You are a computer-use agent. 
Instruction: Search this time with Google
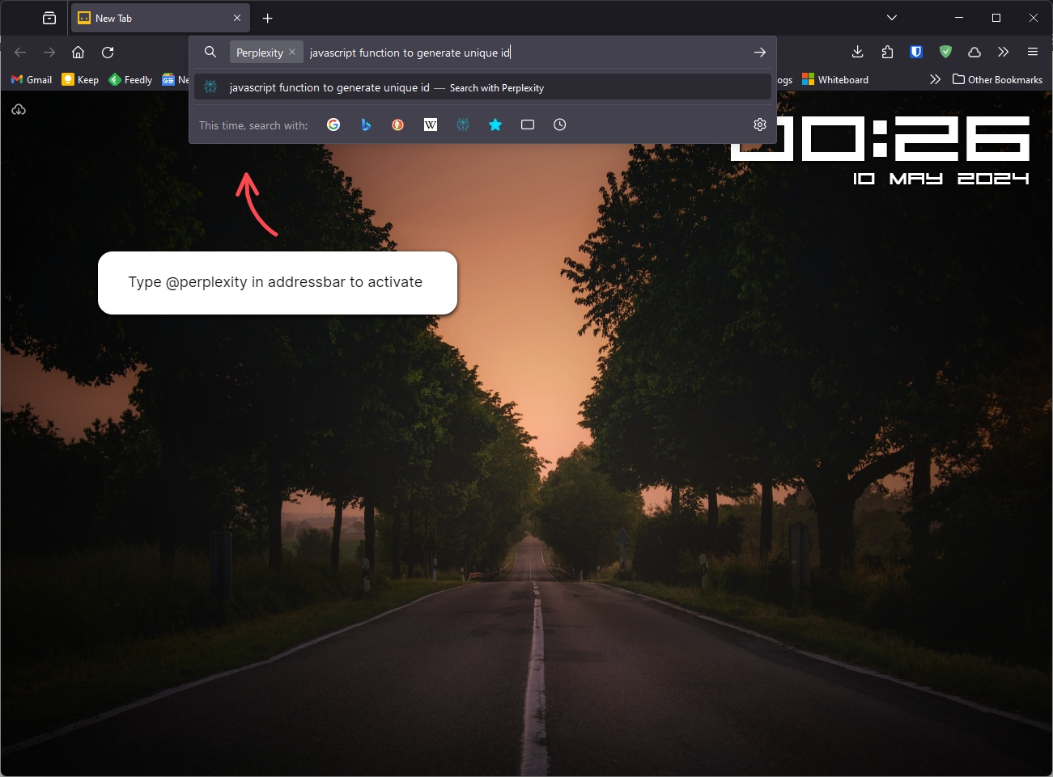[333, 125]
